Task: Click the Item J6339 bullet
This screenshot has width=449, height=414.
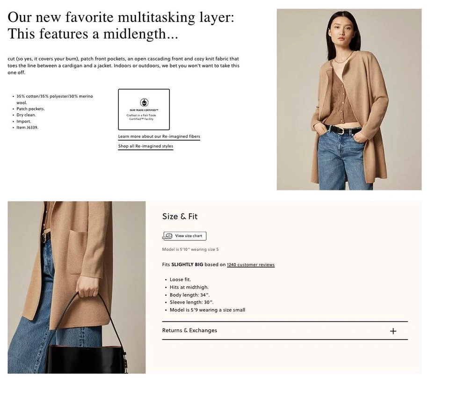Action: click(27, 127)
